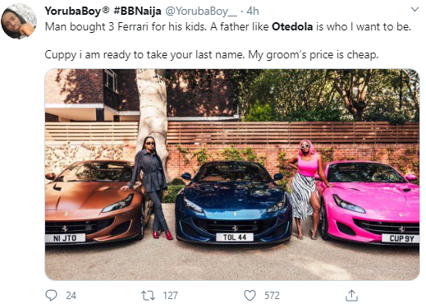The image size is (426, 304).
Task: Open the tweet via the 4h timestamp
Action: pos(253,11)
